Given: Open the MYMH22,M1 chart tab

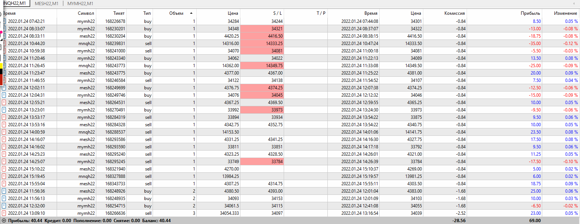Looking at the screenshot, I should tap(80, 4).
